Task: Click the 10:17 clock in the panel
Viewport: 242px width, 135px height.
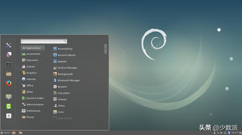Action: [235, 133]
